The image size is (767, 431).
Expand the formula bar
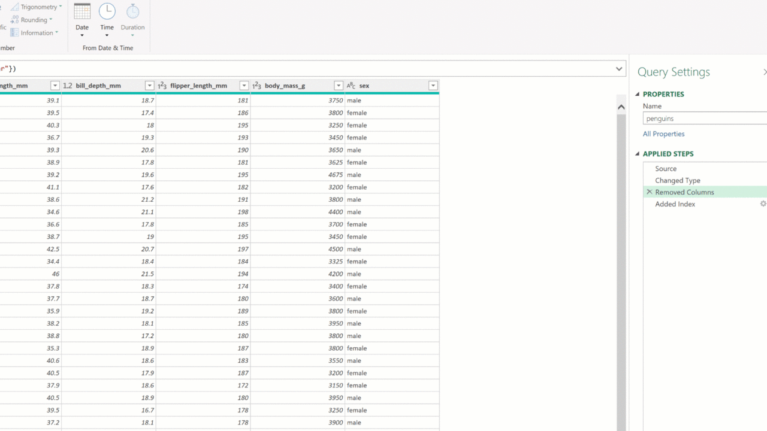pos(619,69)
